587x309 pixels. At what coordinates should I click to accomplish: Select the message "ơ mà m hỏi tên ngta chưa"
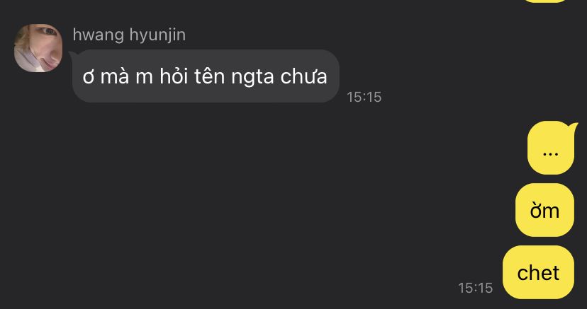pyautogui.click(x=206, y=76)
